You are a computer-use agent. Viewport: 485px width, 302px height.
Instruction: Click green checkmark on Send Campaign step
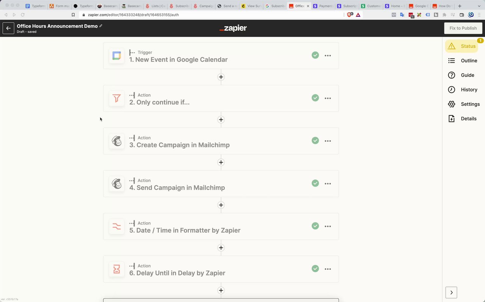[x=315, y=183]
